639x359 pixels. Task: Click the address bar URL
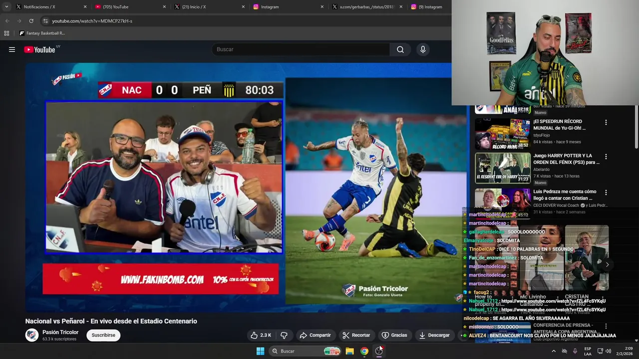point(92,21)
